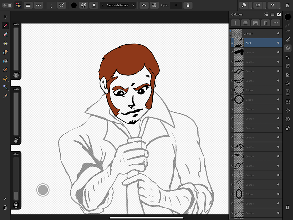Return to the document gallery
This screenshot has width=293, height=220.
[7, 5]
